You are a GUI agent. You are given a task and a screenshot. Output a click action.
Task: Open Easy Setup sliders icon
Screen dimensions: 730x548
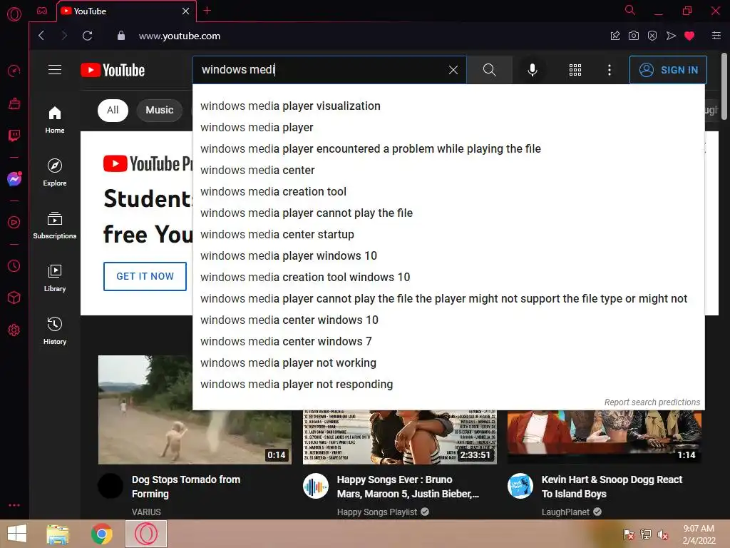point(716,36)
